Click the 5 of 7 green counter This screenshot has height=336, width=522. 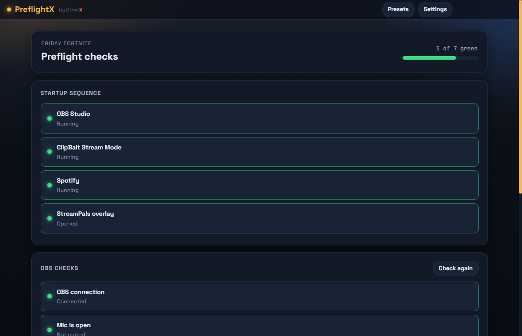[457, 49]
